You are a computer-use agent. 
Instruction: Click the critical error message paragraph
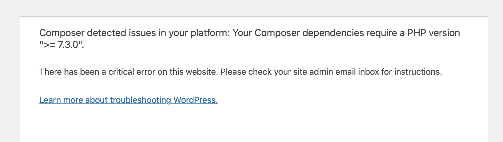click(x=241, y=72)
